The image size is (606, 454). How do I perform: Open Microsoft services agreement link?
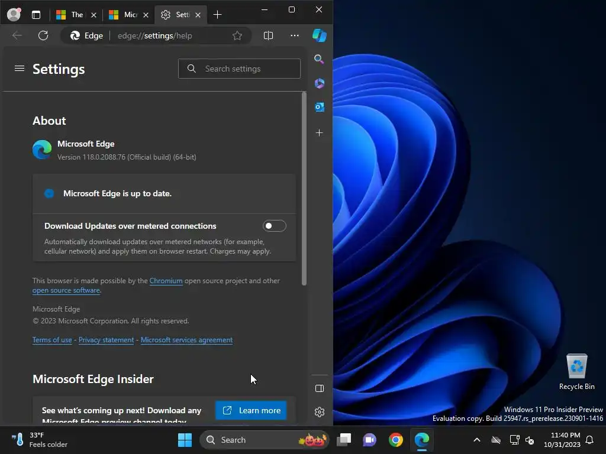pos(186,340)
